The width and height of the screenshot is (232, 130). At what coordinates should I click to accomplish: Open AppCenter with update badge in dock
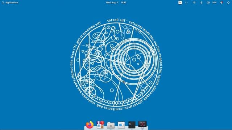pos(100,125)
